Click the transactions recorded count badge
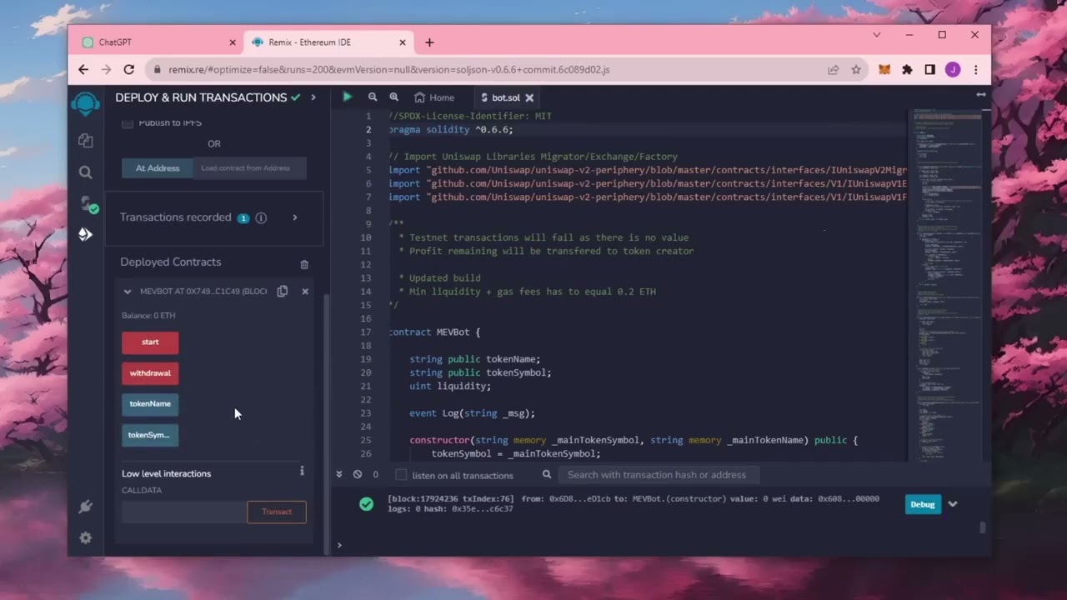This screenshot has height=600, width=1067. click(x=243, y=218)
